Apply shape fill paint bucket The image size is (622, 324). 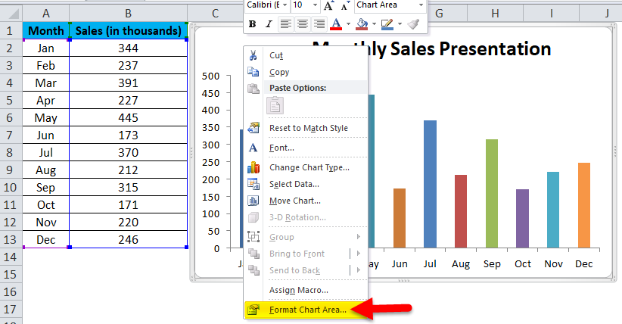tap(362, 24)
